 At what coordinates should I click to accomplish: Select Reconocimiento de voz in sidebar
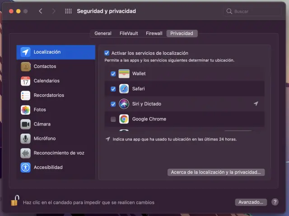click(56, 153)
